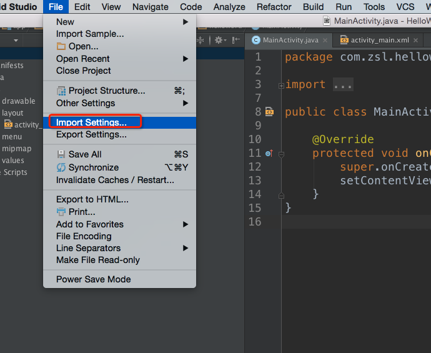Click the Print... menu item
This screenshot has width=431, height=353.
pyautogui.click(x=119, y=212)
